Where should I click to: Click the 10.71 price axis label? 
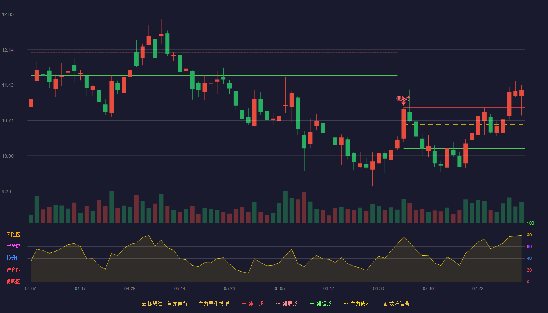click(7, 121)
